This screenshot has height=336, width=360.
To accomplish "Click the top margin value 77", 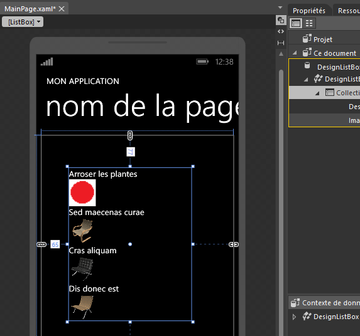I will [131, 152].
